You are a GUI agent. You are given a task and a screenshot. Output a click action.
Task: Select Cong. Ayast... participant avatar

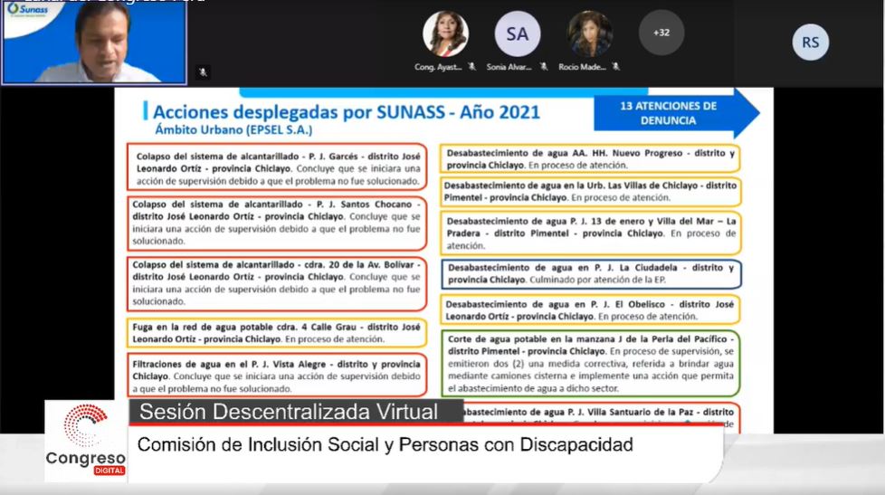pos(445,33)
